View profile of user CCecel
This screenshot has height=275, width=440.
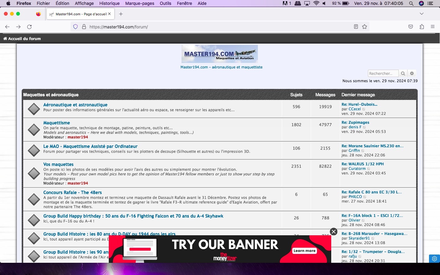coord(355,109)
